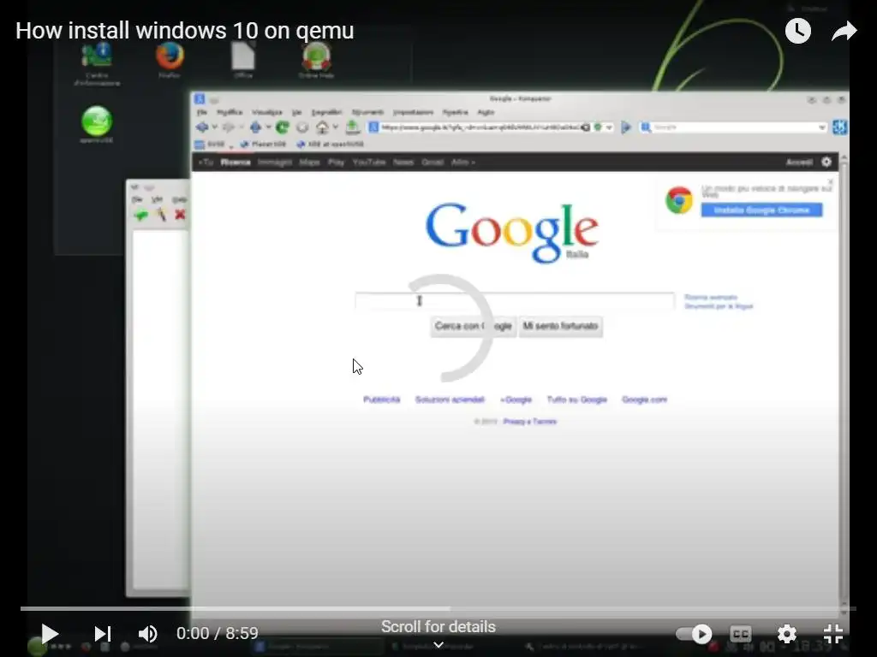Click the Watch later clock icon
The image size is (877, 657).
coord(798,31)
